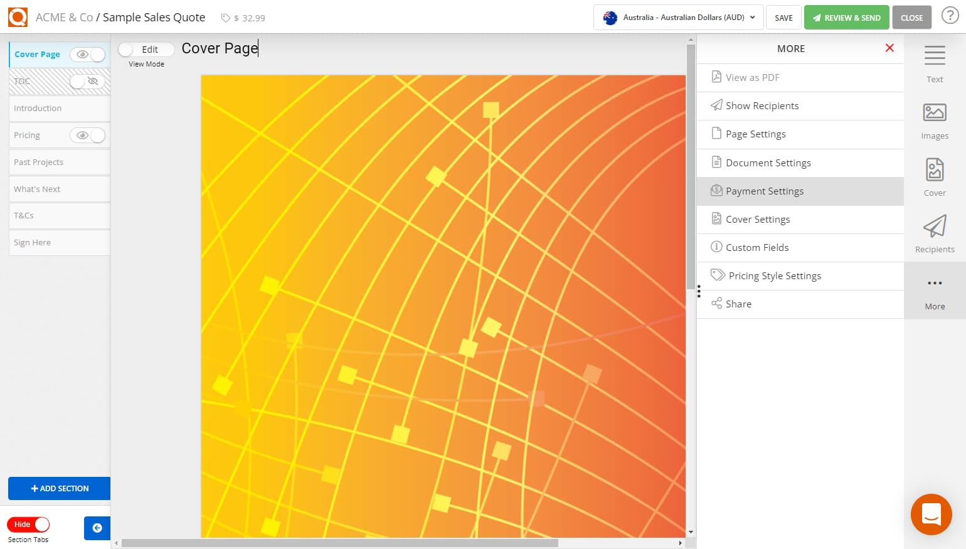Toggle Cover Page visibility switch

click(x=88, y=55)
